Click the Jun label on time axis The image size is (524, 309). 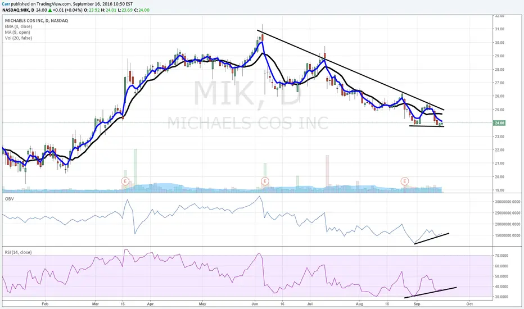(255, 304)
